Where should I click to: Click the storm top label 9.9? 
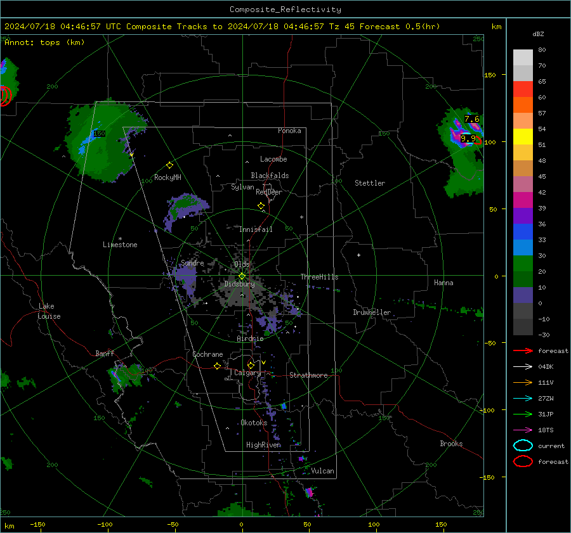(468, 138)
